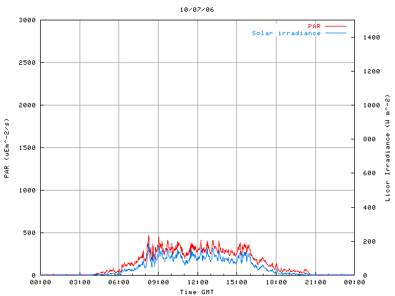Click the 1200 right axis label

(372, 72)
